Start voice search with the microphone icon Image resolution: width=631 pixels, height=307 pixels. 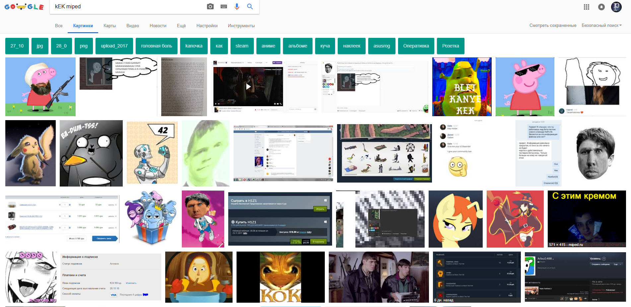click(x=237, y=7)
